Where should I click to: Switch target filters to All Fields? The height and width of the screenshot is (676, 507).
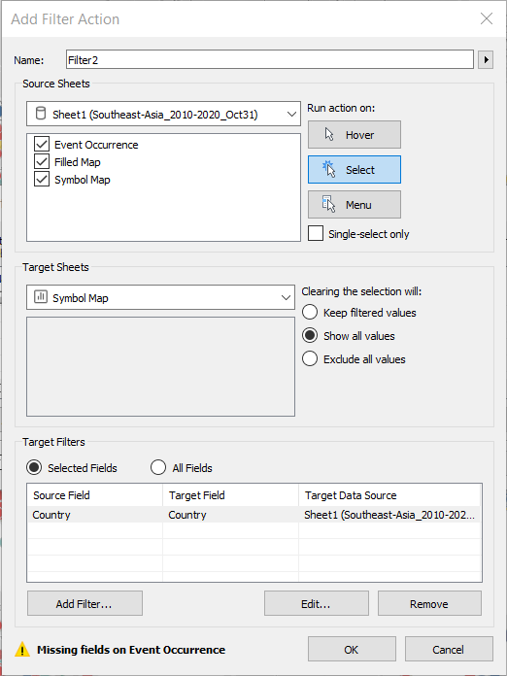(158, 467)
